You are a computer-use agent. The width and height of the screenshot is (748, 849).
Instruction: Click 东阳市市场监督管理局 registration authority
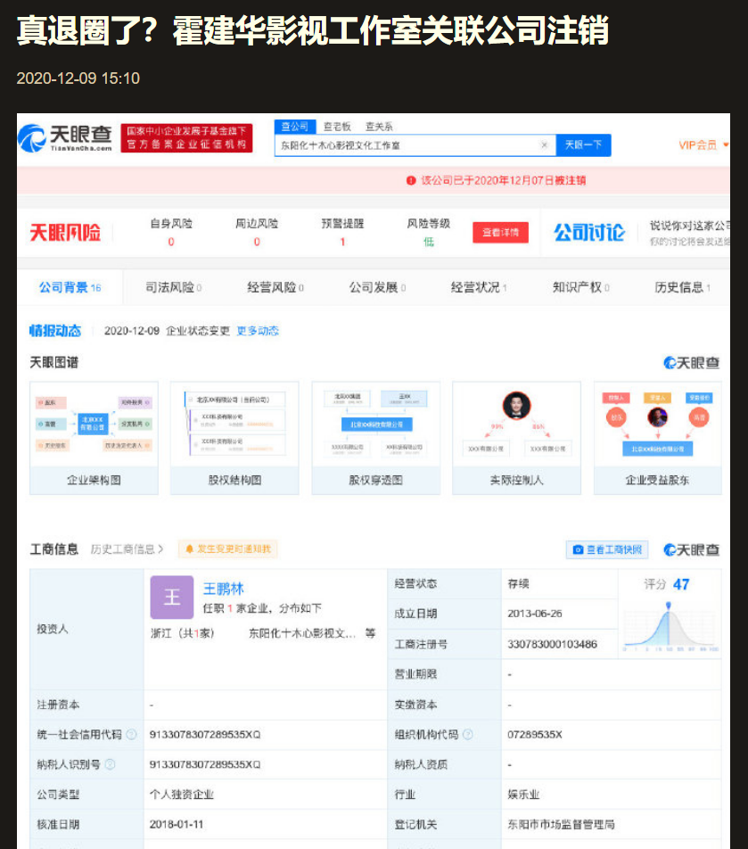point(562,824)
